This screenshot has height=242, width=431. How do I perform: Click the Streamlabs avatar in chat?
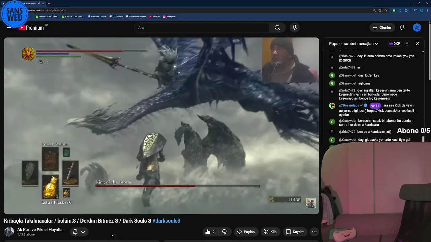pyautogui.click(x=332, y=106)
